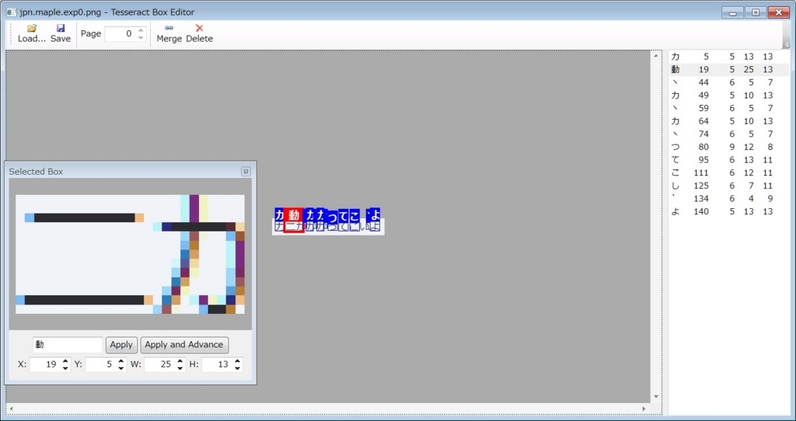Click horizontal scrollbar left arrow of canvas
The width and height of the screenshot is (796, 421).
click(x=11, y=409)
